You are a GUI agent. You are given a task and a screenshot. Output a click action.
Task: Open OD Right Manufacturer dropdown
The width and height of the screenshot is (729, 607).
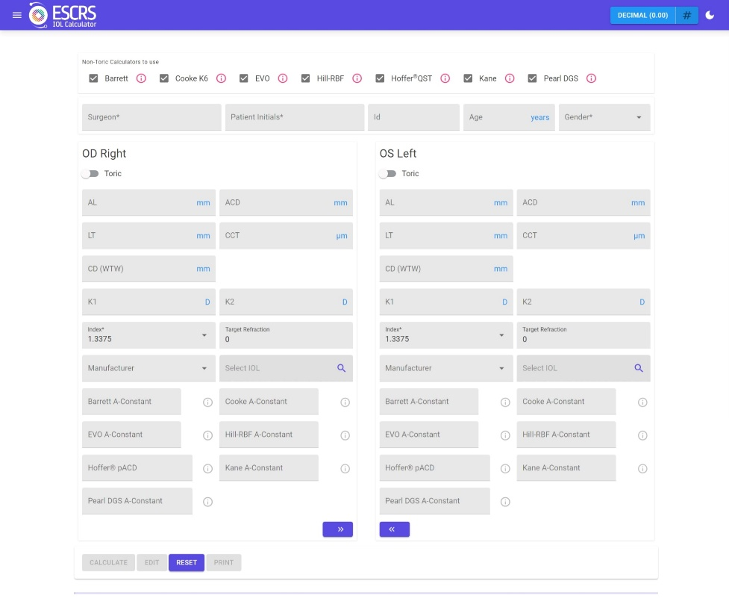coord(148,368)
